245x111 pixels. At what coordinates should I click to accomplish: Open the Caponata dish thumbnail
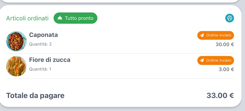[x=16, y=41]
